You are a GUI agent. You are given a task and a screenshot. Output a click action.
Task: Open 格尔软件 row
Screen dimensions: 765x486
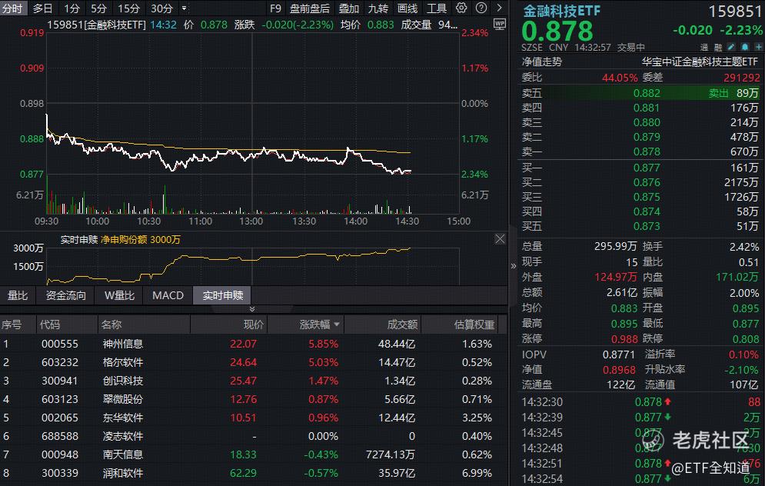253,362
